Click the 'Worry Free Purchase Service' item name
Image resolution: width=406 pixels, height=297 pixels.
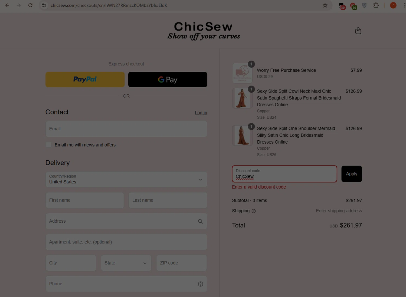click(x=286, y=70)
